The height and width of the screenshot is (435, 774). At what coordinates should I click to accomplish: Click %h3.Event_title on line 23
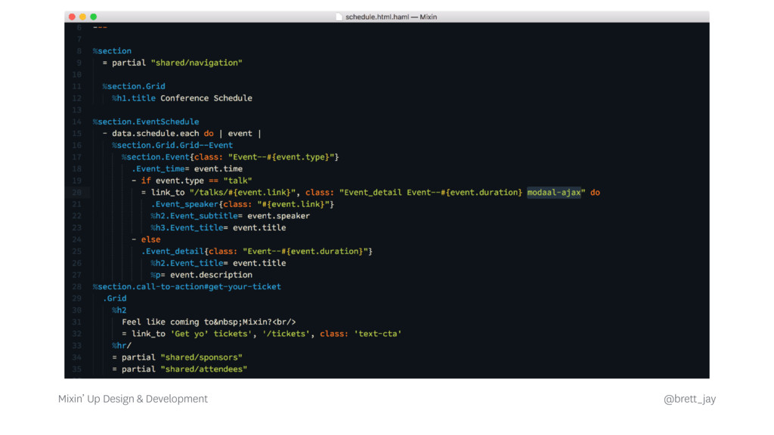[187, 228]
